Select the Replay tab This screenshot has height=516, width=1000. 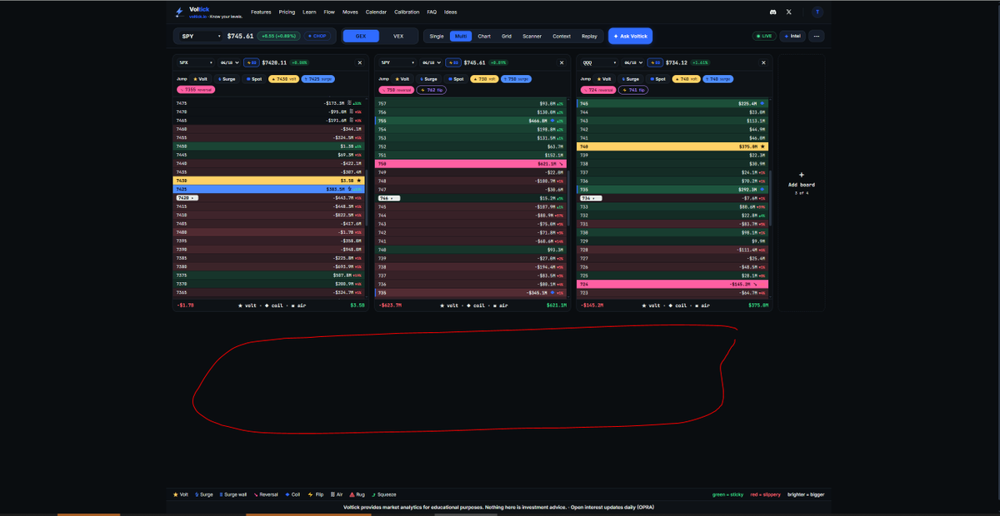click(589, 36)
